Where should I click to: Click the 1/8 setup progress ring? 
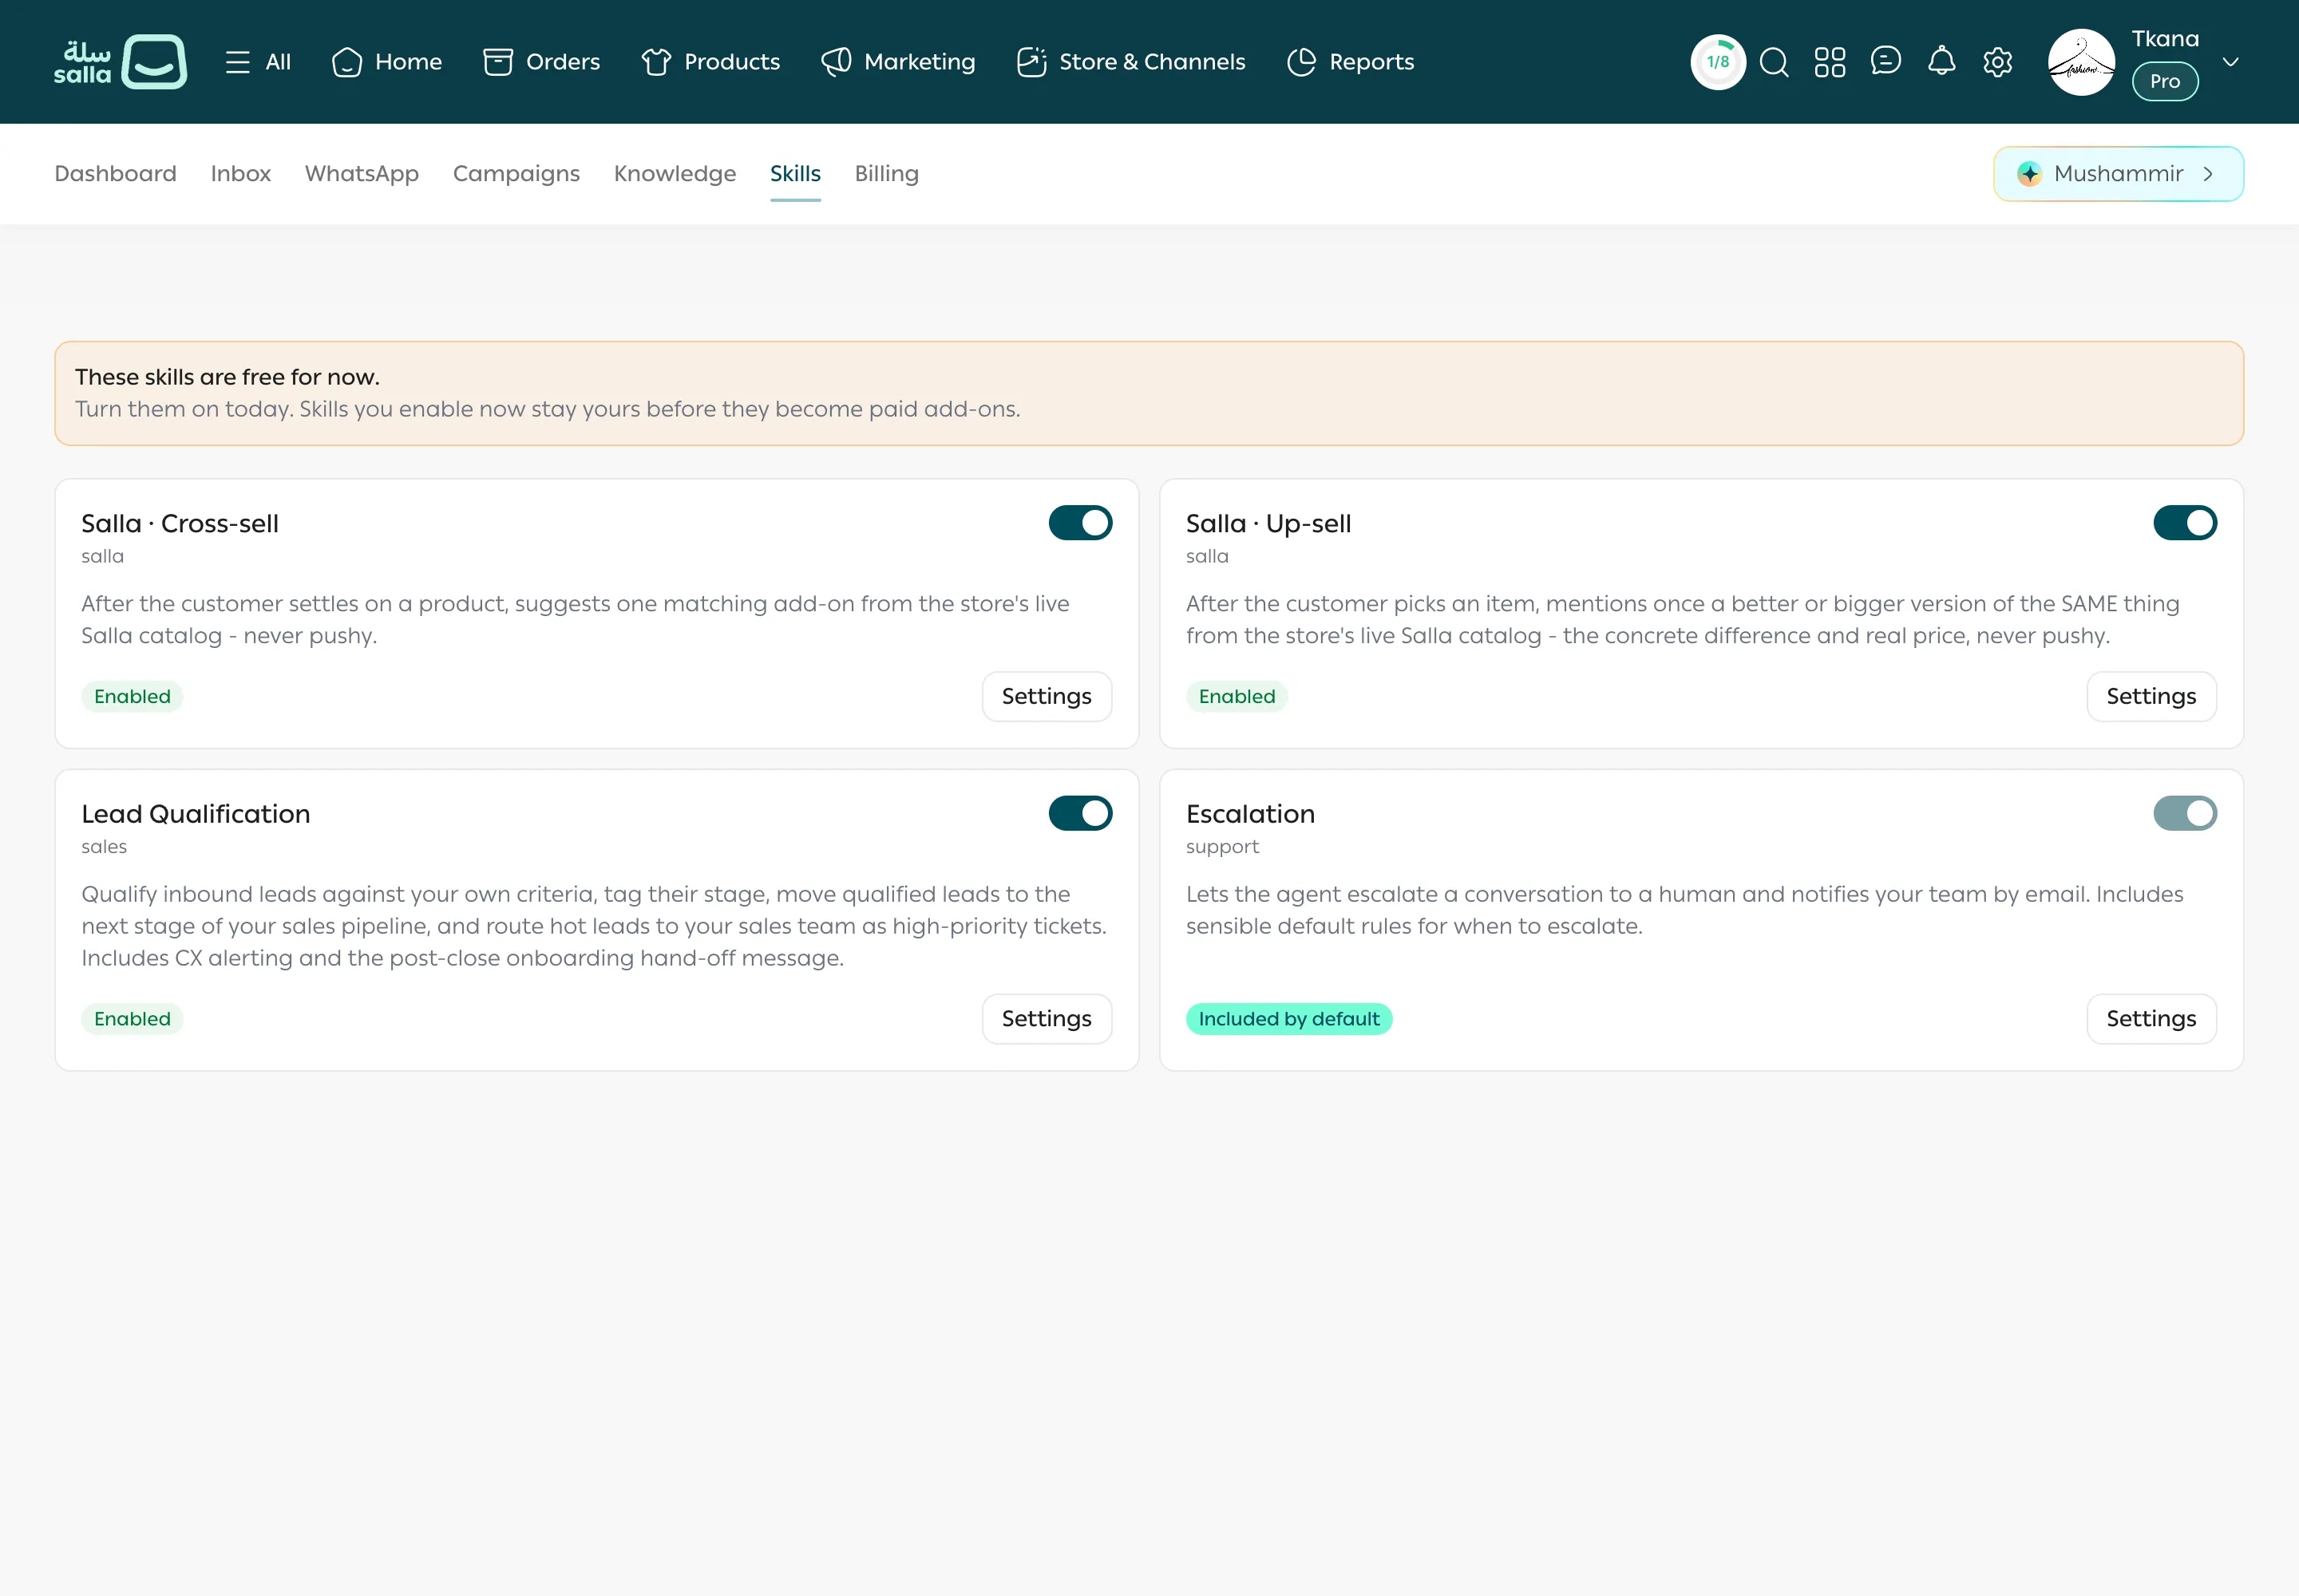[x=1718, y=62]
